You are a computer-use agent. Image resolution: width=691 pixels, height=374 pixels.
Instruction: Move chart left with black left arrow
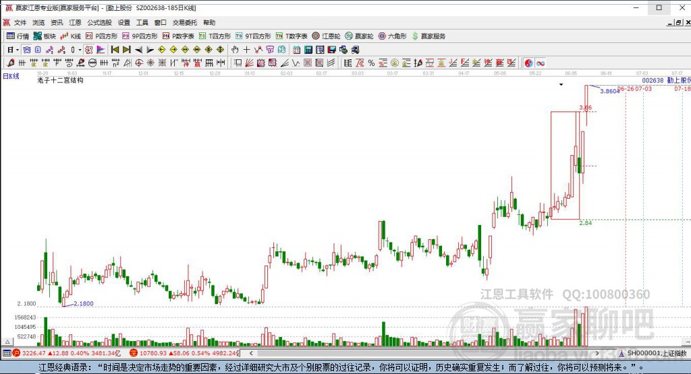click(x=139, y=50)
